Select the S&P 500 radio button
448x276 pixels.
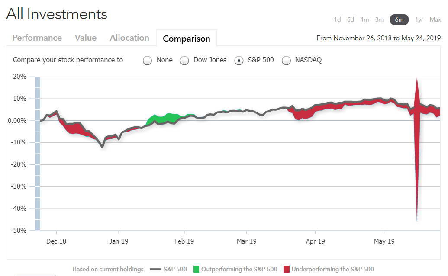coord(239,61)
